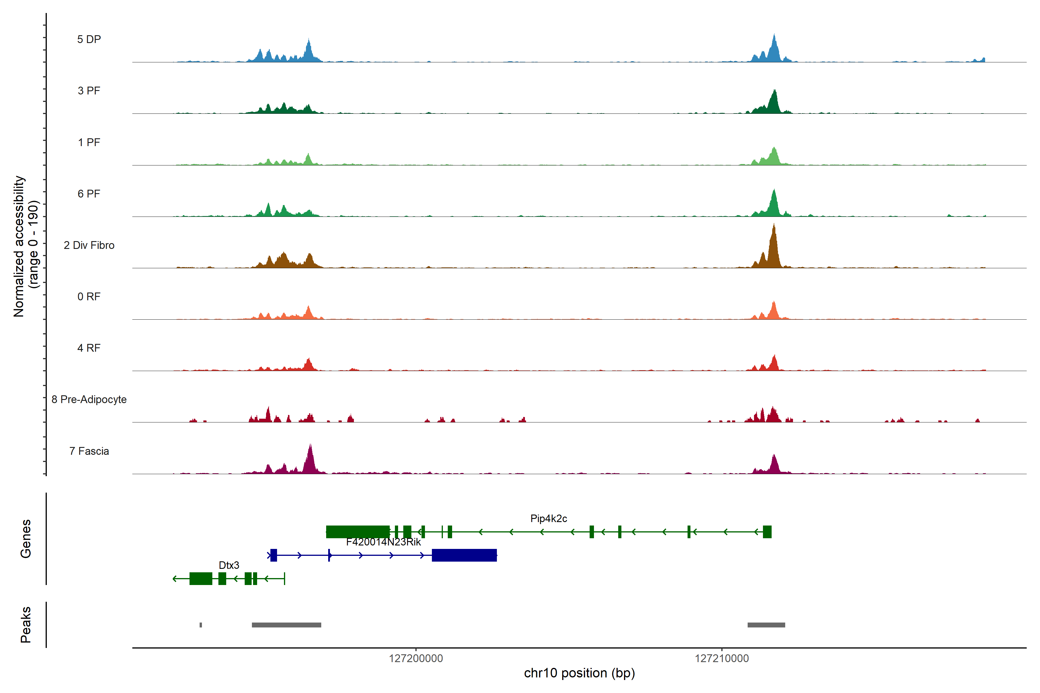The width and height of the screenshot is (1040, 693).
Task: Click the 7 Fascia track label
Action: click(89, 451)
